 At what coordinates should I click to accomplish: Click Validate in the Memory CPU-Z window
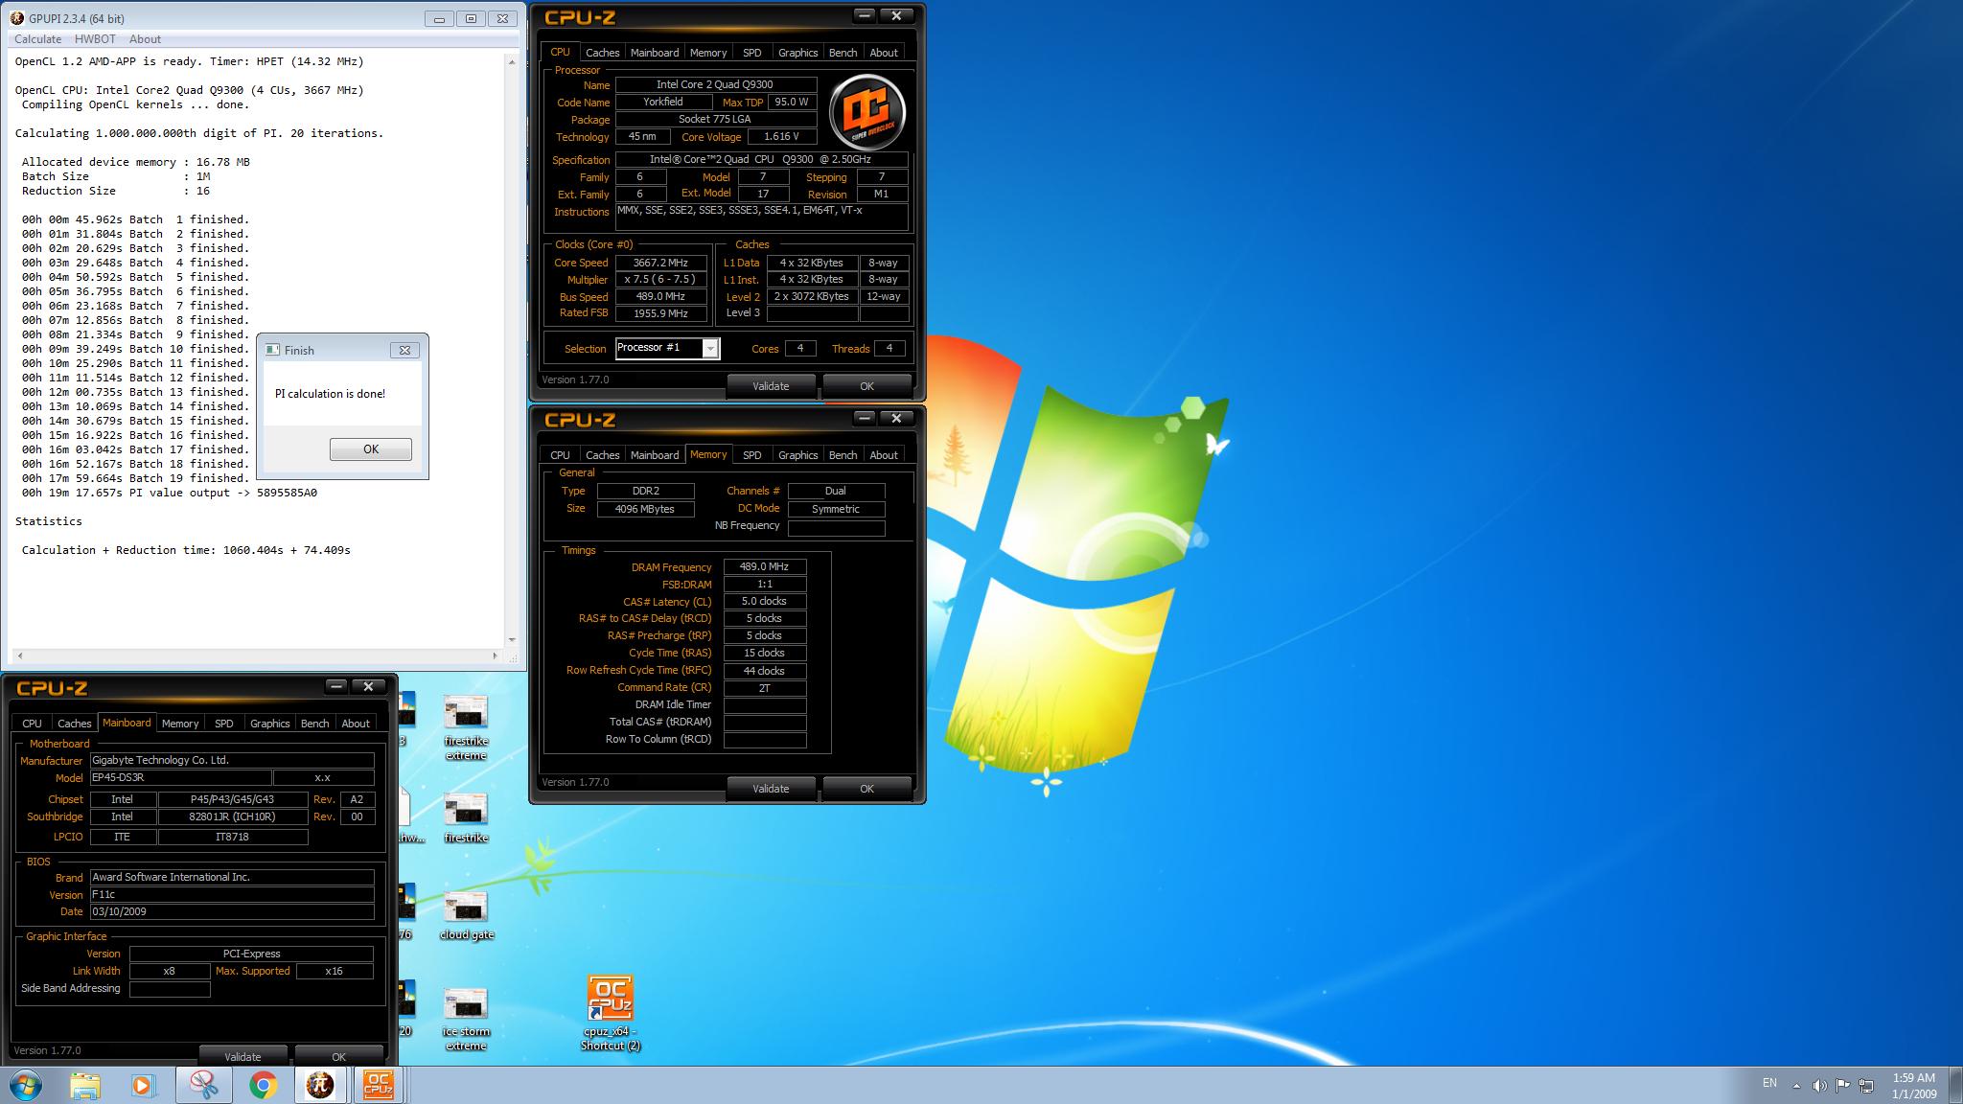coord(771,789)
